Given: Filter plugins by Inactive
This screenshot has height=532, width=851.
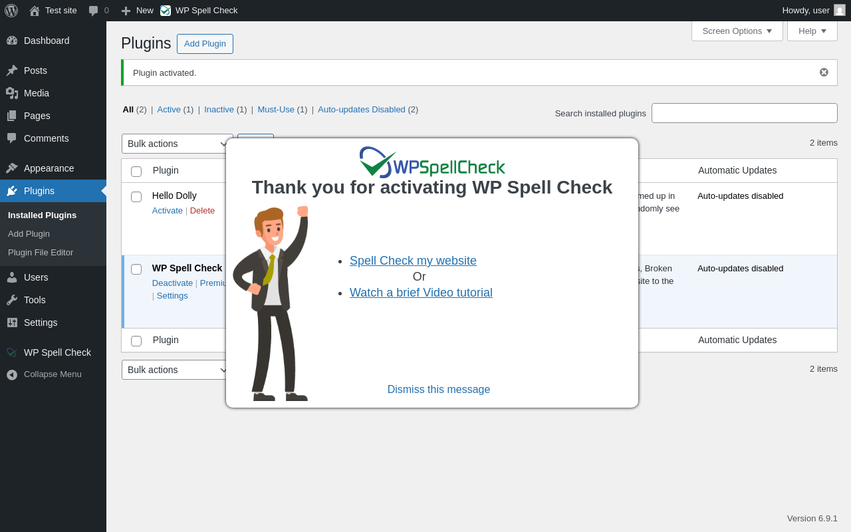Looking at the screenshot, I should (219, 109).
